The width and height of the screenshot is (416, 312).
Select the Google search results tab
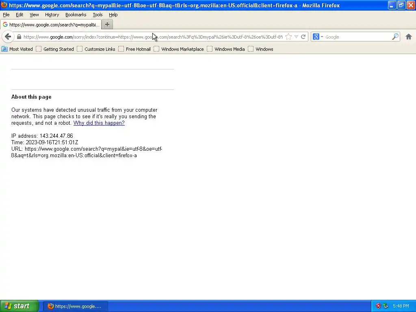(51, 25)
